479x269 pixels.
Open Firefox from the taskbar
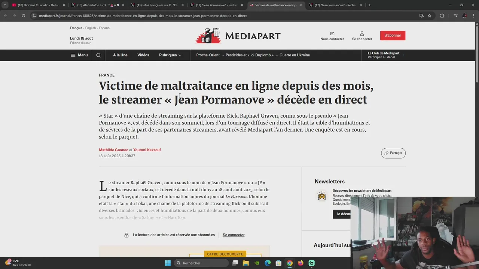[x=300, y=263]
